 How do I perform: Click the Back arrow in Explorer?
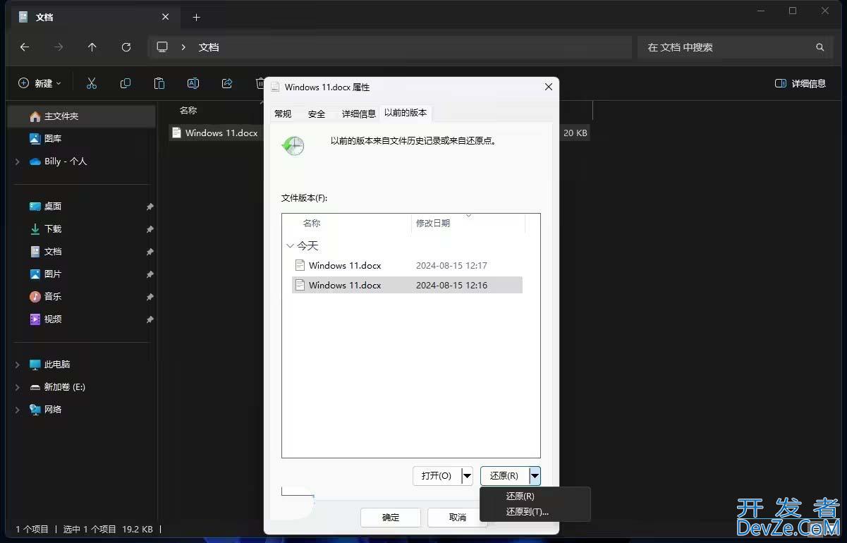[x=25, y=47]
